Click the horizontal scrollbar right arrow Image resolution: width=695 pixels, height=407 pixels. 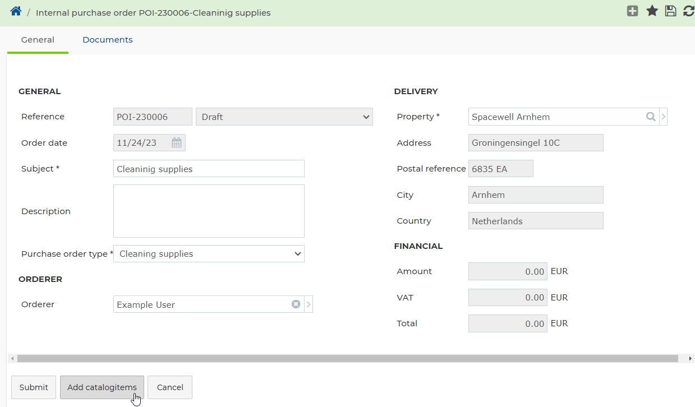pyautogui.click(x=690, y=358)
